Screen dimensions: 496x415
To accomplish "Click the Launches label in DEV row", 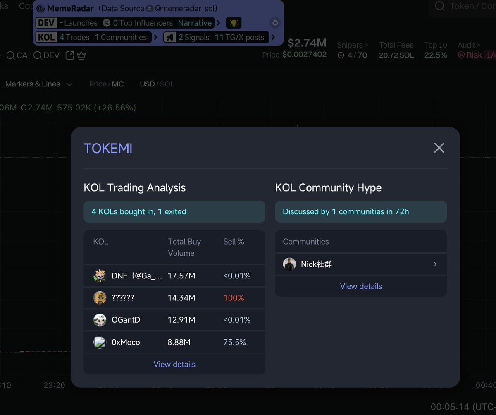I will click(81, 23).
